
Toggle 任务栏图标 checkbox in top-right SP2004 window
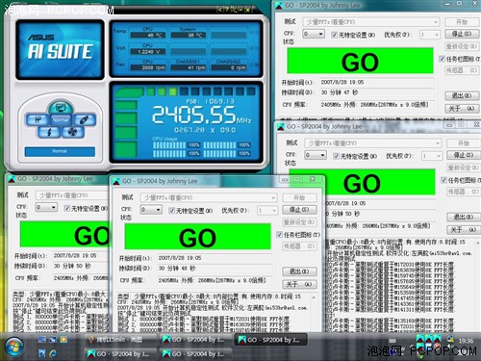click(443, 59)
